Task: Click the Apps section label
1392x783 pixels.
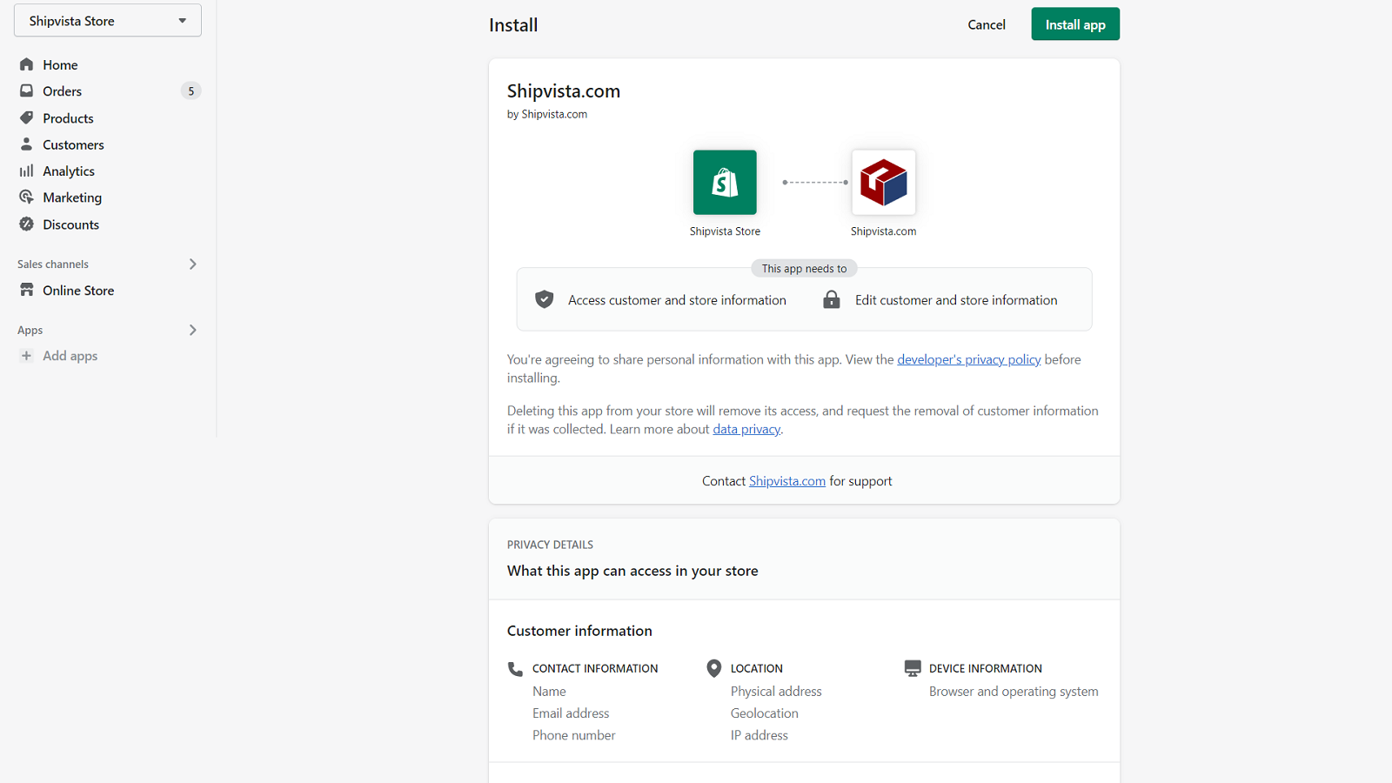Action: coord(30,330)
